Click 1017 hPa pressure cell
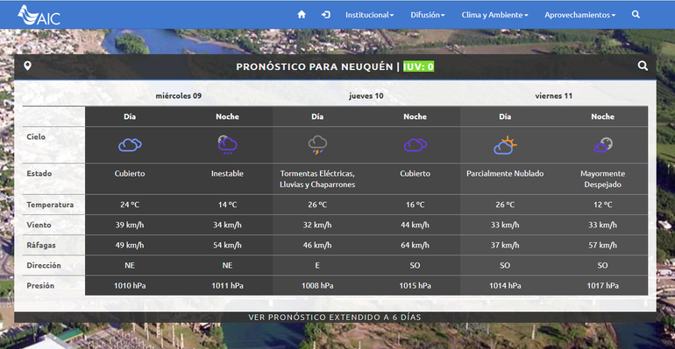 pos(603,285)
